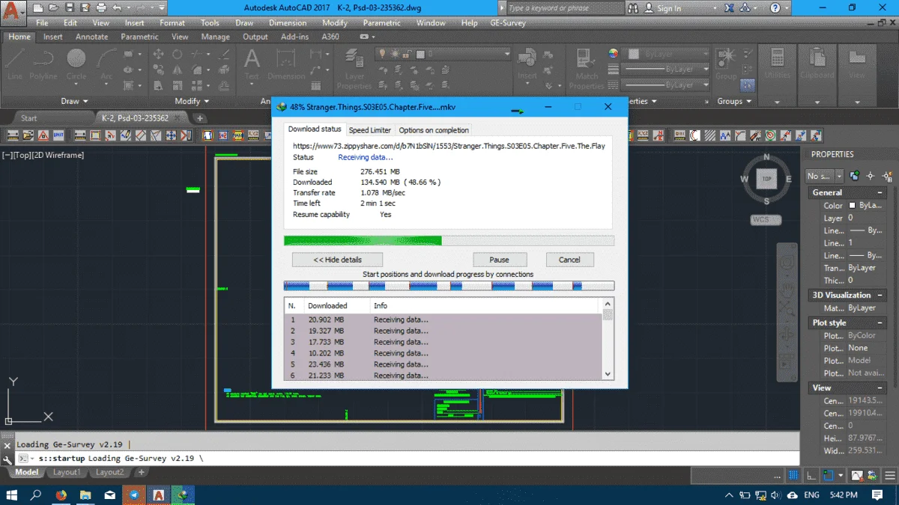Select the Arc tool in the Draw panel
This screenshot has height=505, width=899.
[x=106, y=64]
